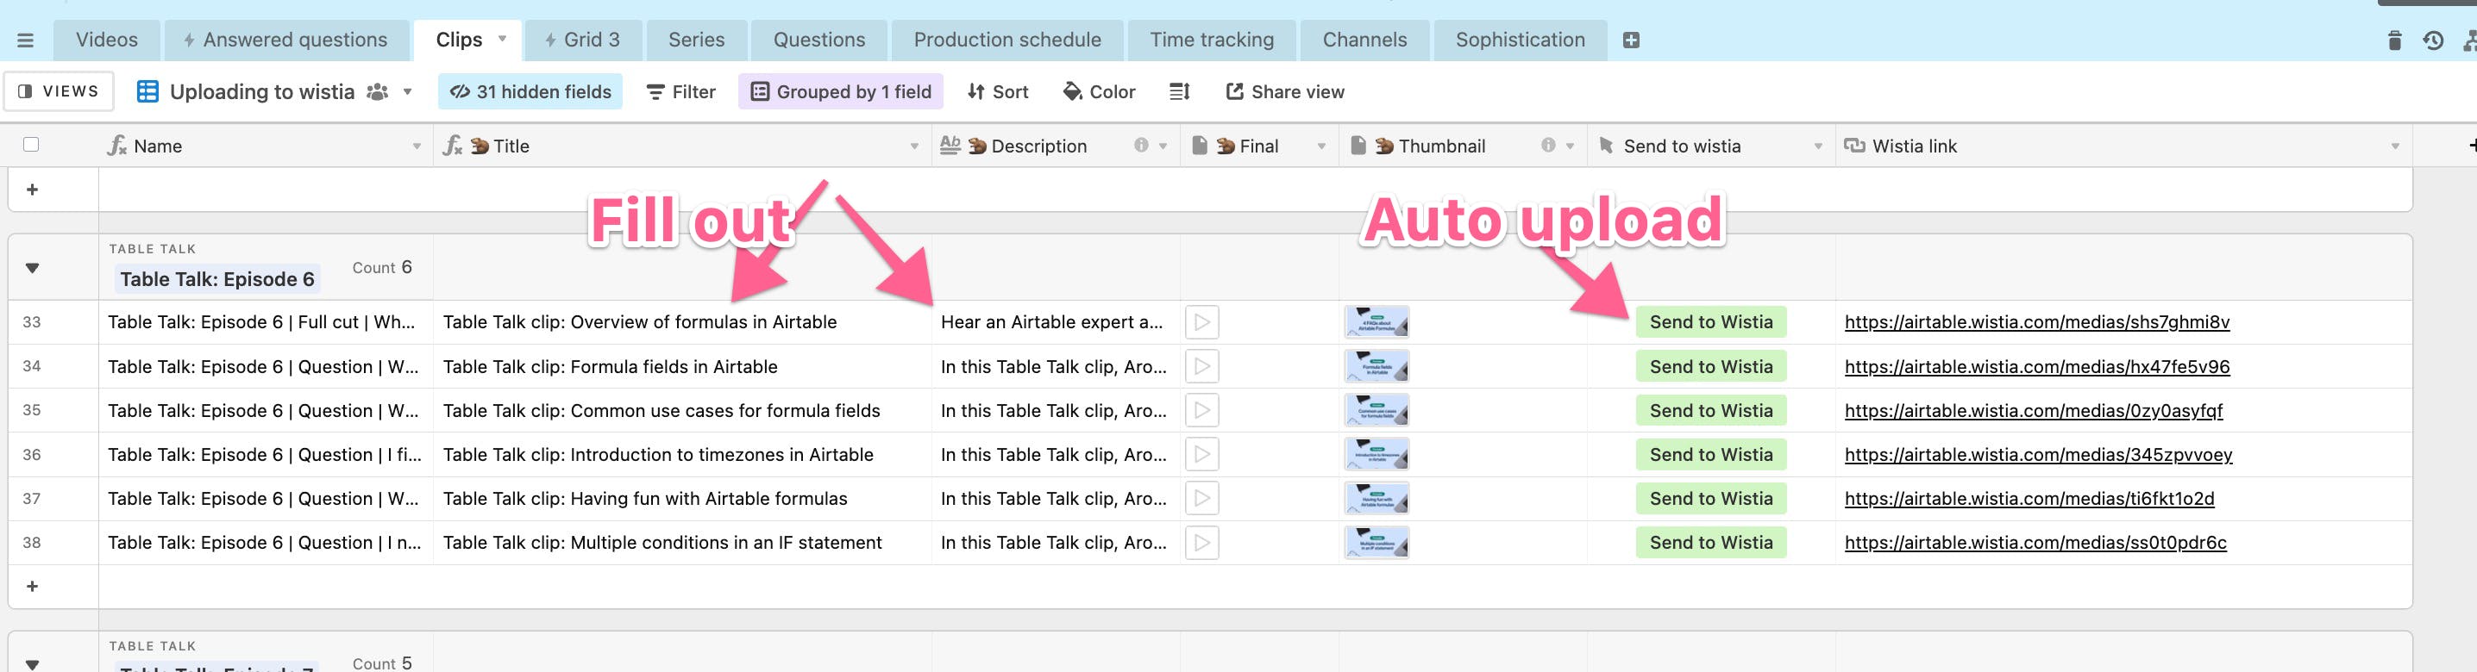The width and height of the screenshot is (2477, 672).
Task: Open the Title column dropdown
Action: 913,146
